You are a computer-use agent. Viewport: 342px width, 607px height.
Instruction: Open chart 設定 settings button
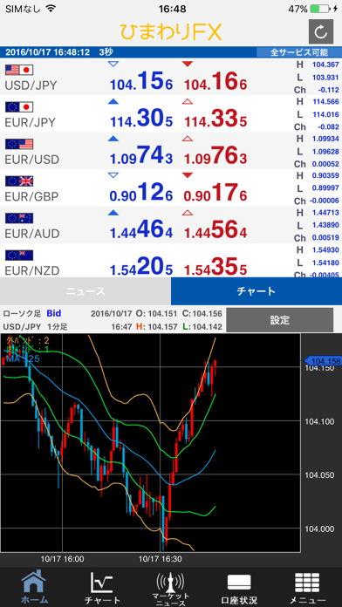tap(280, 320)
